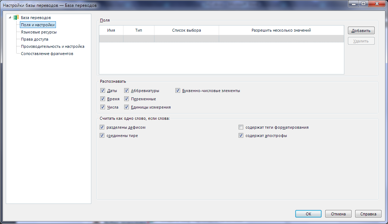Screen dimensions: 388x224
Task: Open help with the Справка button
Action: (x=368, y=214)
